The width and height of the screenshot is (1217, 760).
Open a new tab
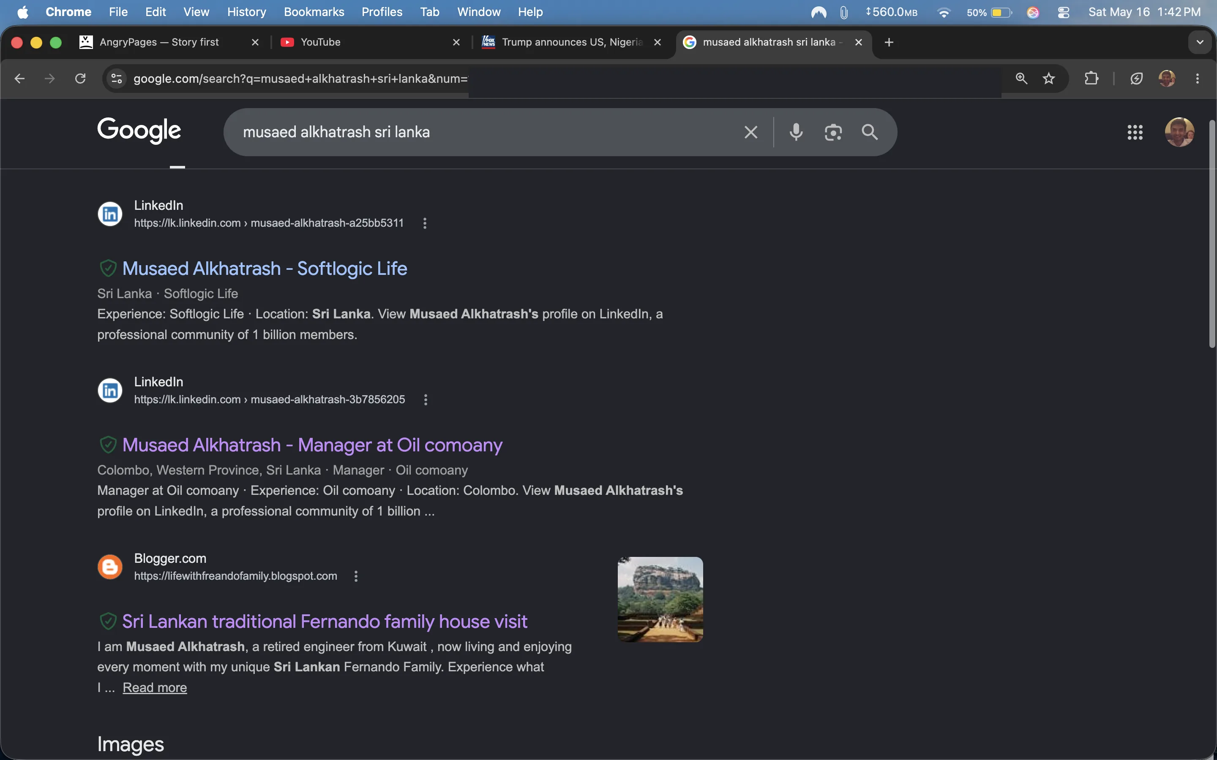889,42
